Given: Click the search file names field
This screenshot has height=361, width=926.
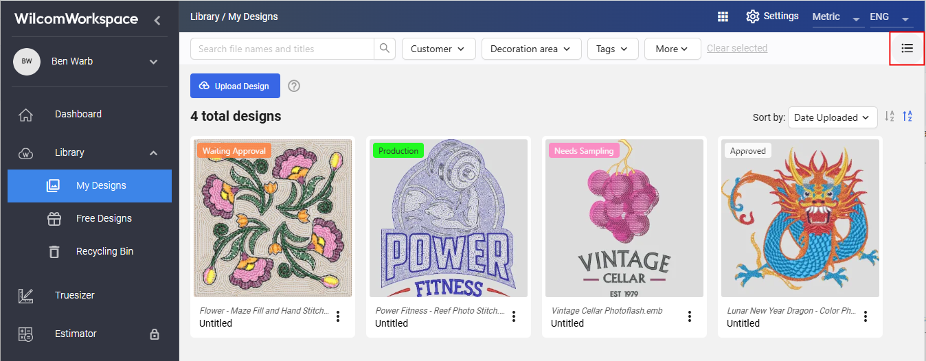Looking at the screenshot, I should (x=282, y=49).
